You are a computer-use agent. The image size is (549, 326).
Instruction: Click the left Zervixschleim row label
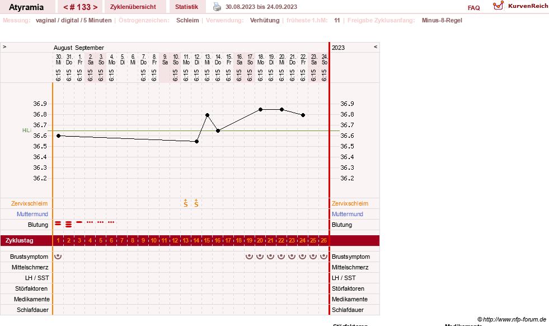30,203
